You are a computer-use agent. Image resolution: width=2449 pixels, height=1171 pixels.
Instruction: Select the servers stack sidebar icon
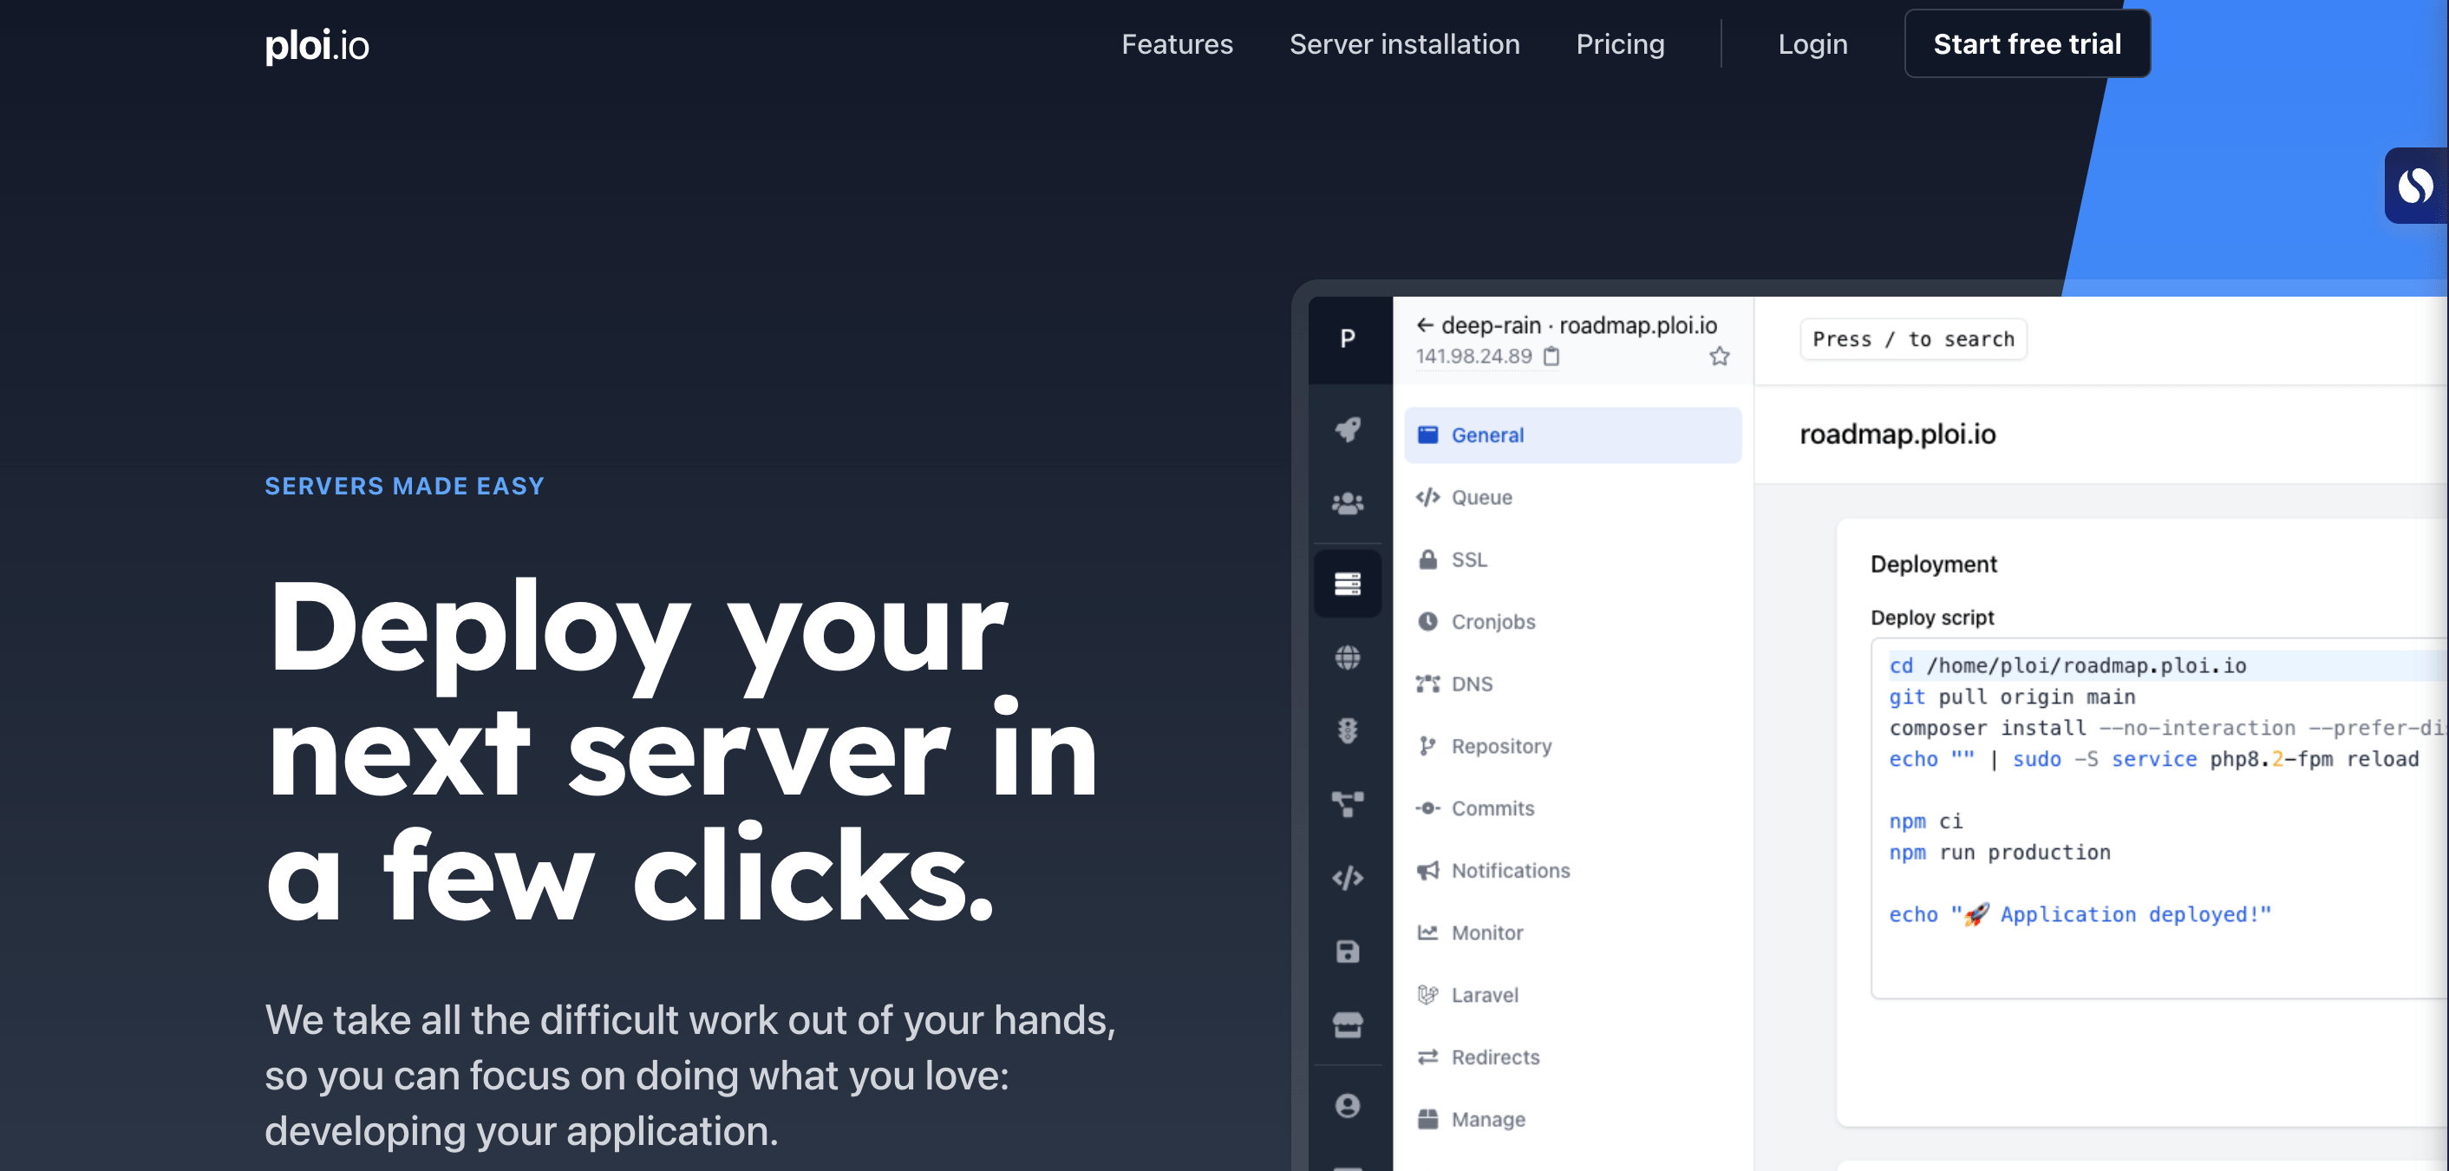pyautogui.click(x=1347, y=583)
